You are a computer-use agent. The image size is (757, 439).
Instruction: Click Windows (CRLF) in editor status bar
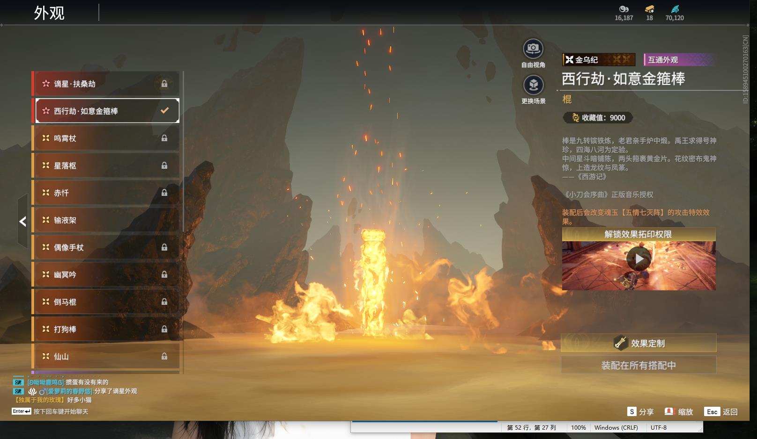[x=616, y=427]
